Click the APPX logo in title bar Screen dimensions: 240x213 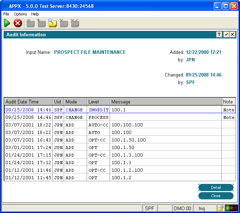pyautogui.click(x=5, y=6)
